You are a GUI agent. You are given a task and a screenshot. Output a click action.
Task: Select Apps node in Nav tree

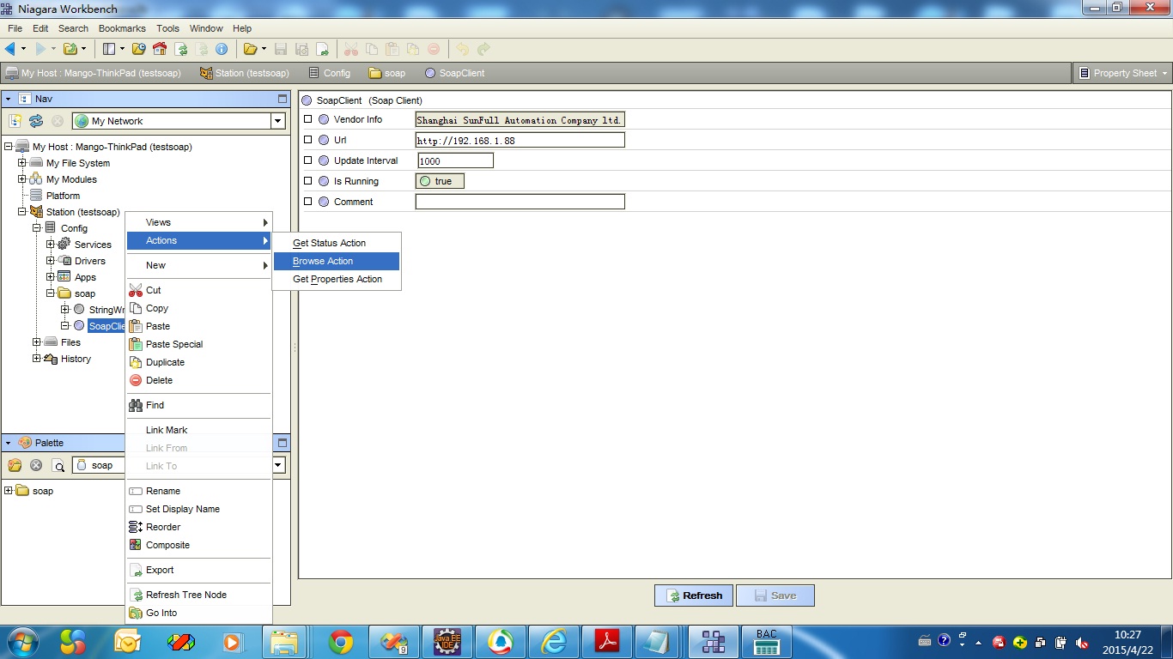(x=85, y=277)
